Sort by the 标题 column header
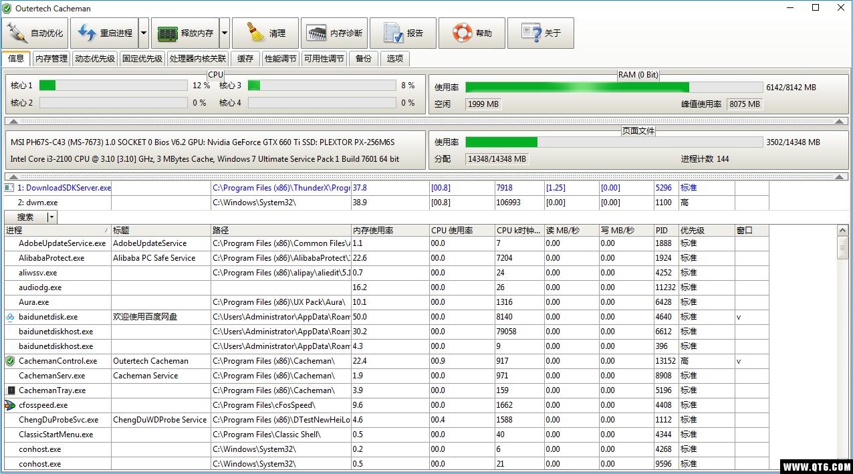 (x=161, y=230)
